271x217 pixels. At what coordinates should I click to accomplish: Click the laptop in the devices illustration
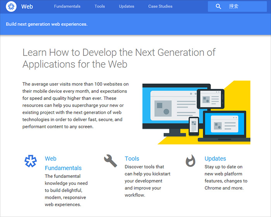point(224,126)
